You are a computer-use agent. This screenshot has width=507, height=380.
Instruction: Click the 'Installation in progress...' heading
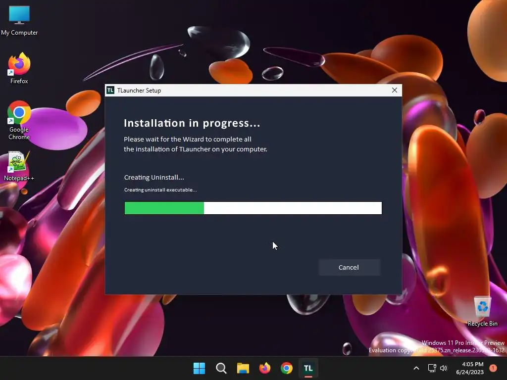click(192, 123)
